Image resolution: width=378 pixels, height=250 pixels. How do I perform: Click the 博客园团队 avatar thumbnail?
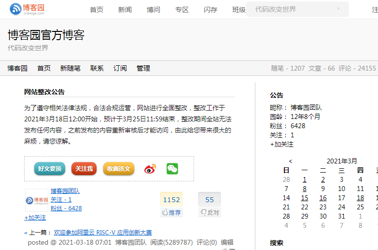tap(37, 200)
